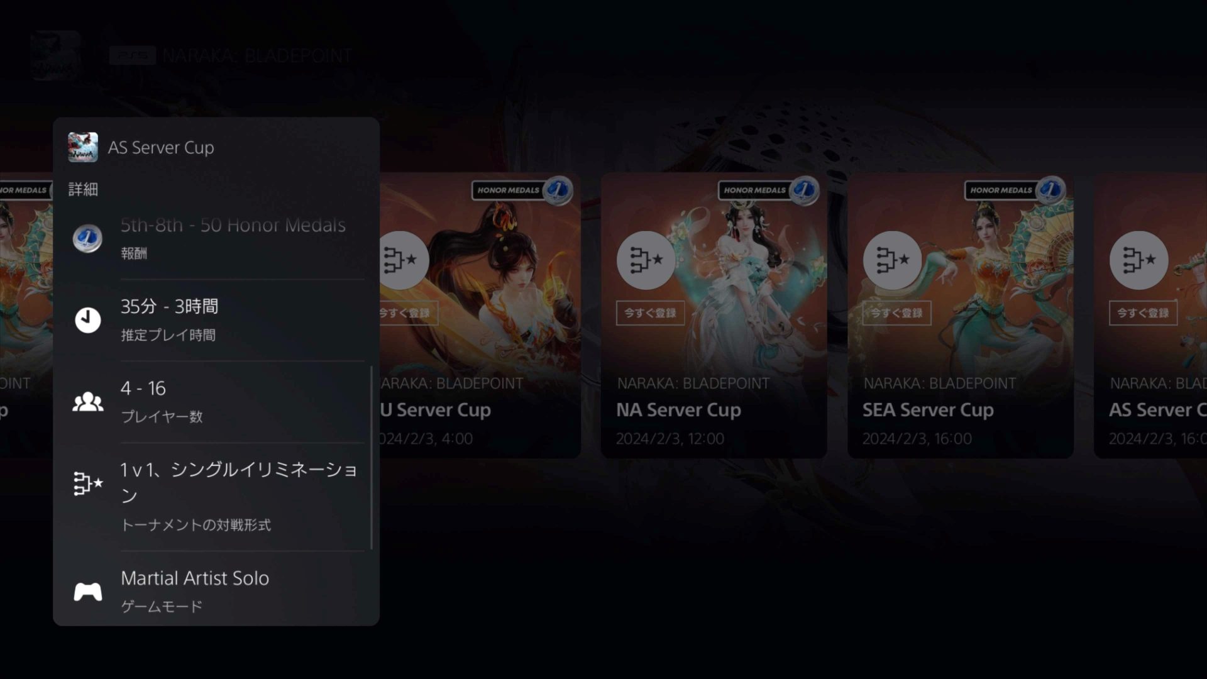Click the NARAKA: BLADEPOINT title at top

(x=257, y=56)
